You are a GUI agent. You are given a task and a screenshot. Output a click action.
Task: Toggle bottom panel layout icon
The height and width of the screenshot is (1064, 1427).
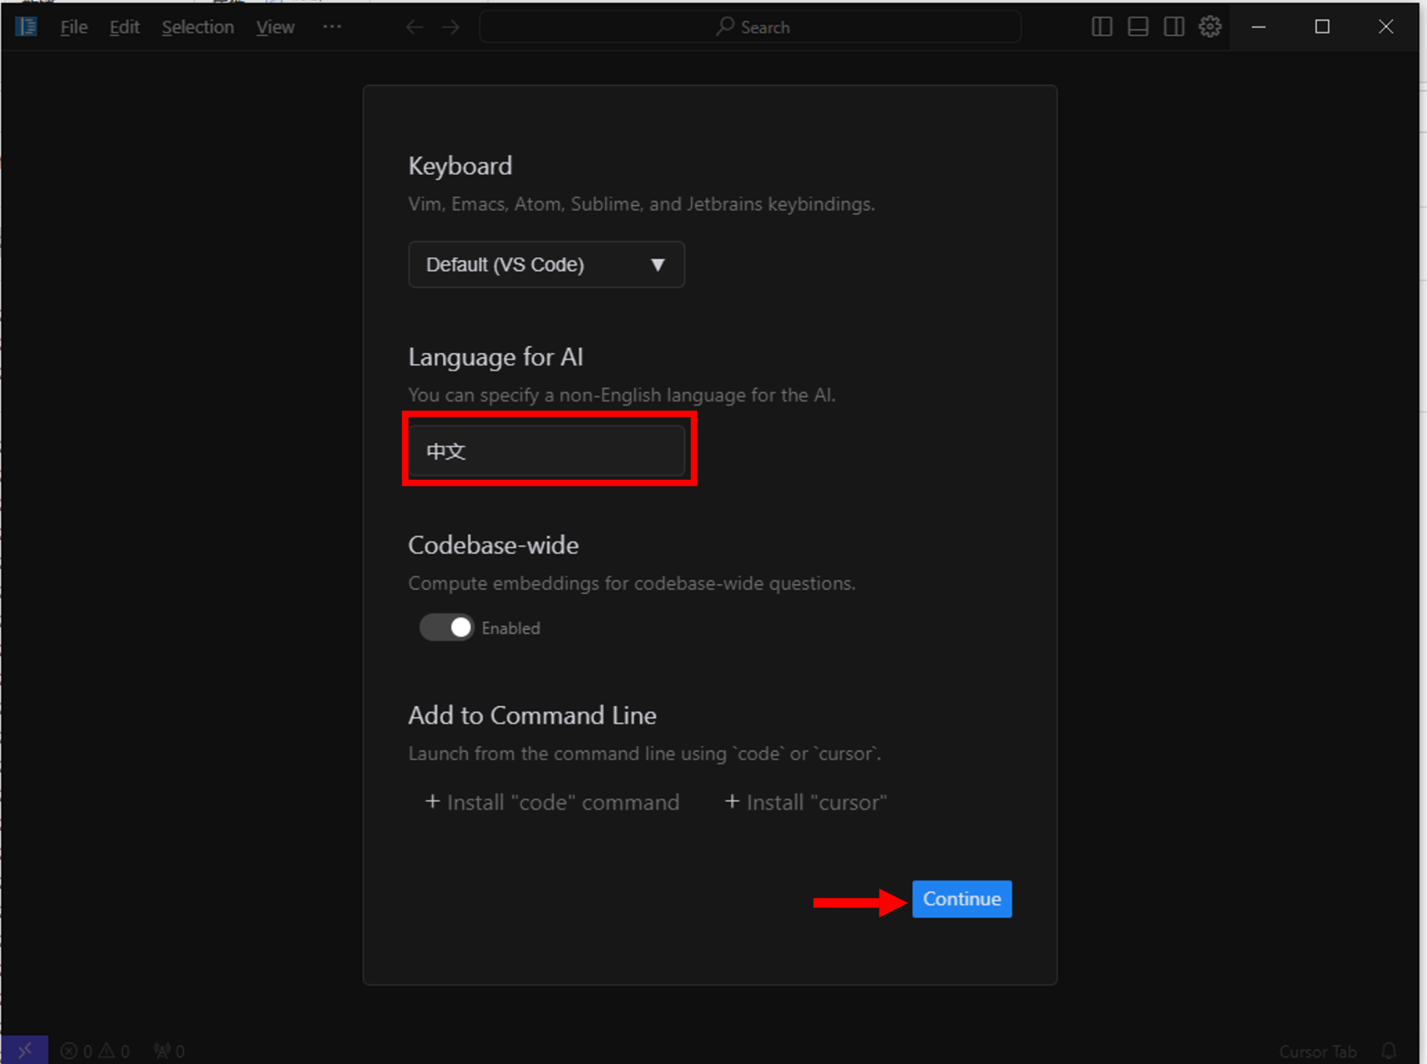(x=1138, y=26)
